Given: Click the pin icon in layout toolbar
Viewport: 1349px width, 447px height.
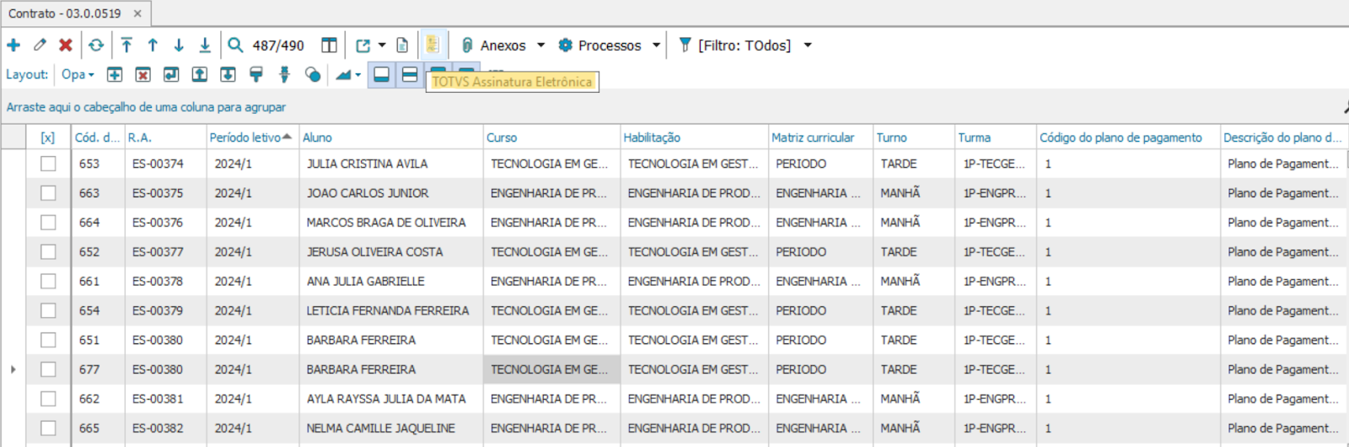Looking at the screenshot, I should coord(284,74).
